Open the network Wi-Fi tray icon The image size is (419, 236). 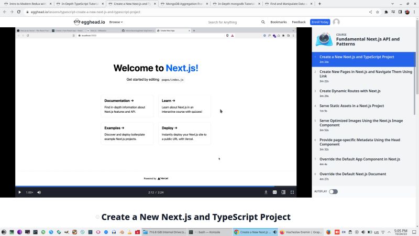point(383,232)
